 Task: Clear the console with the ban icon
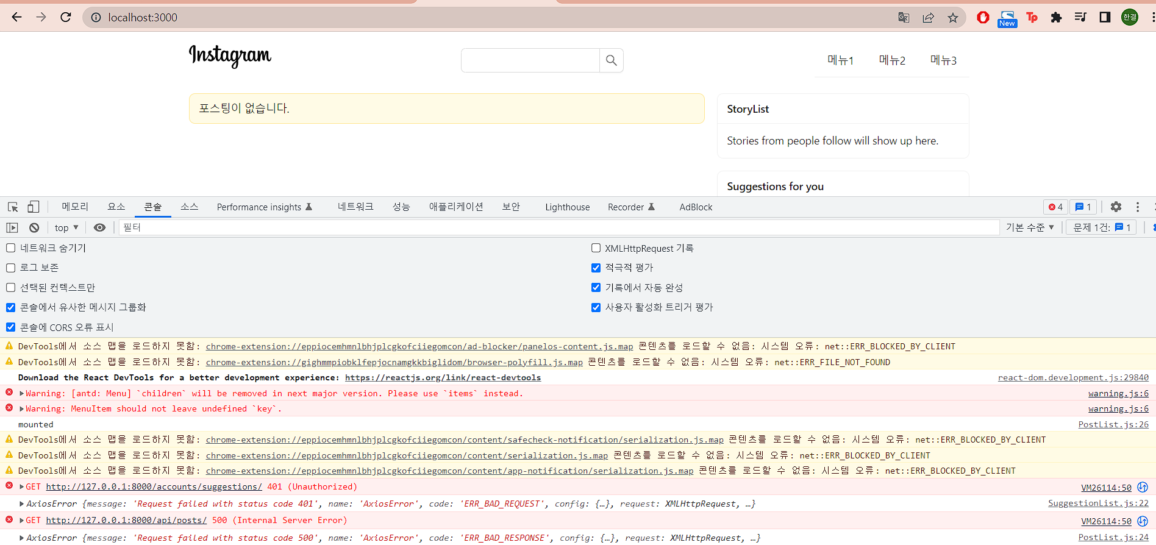34,227
